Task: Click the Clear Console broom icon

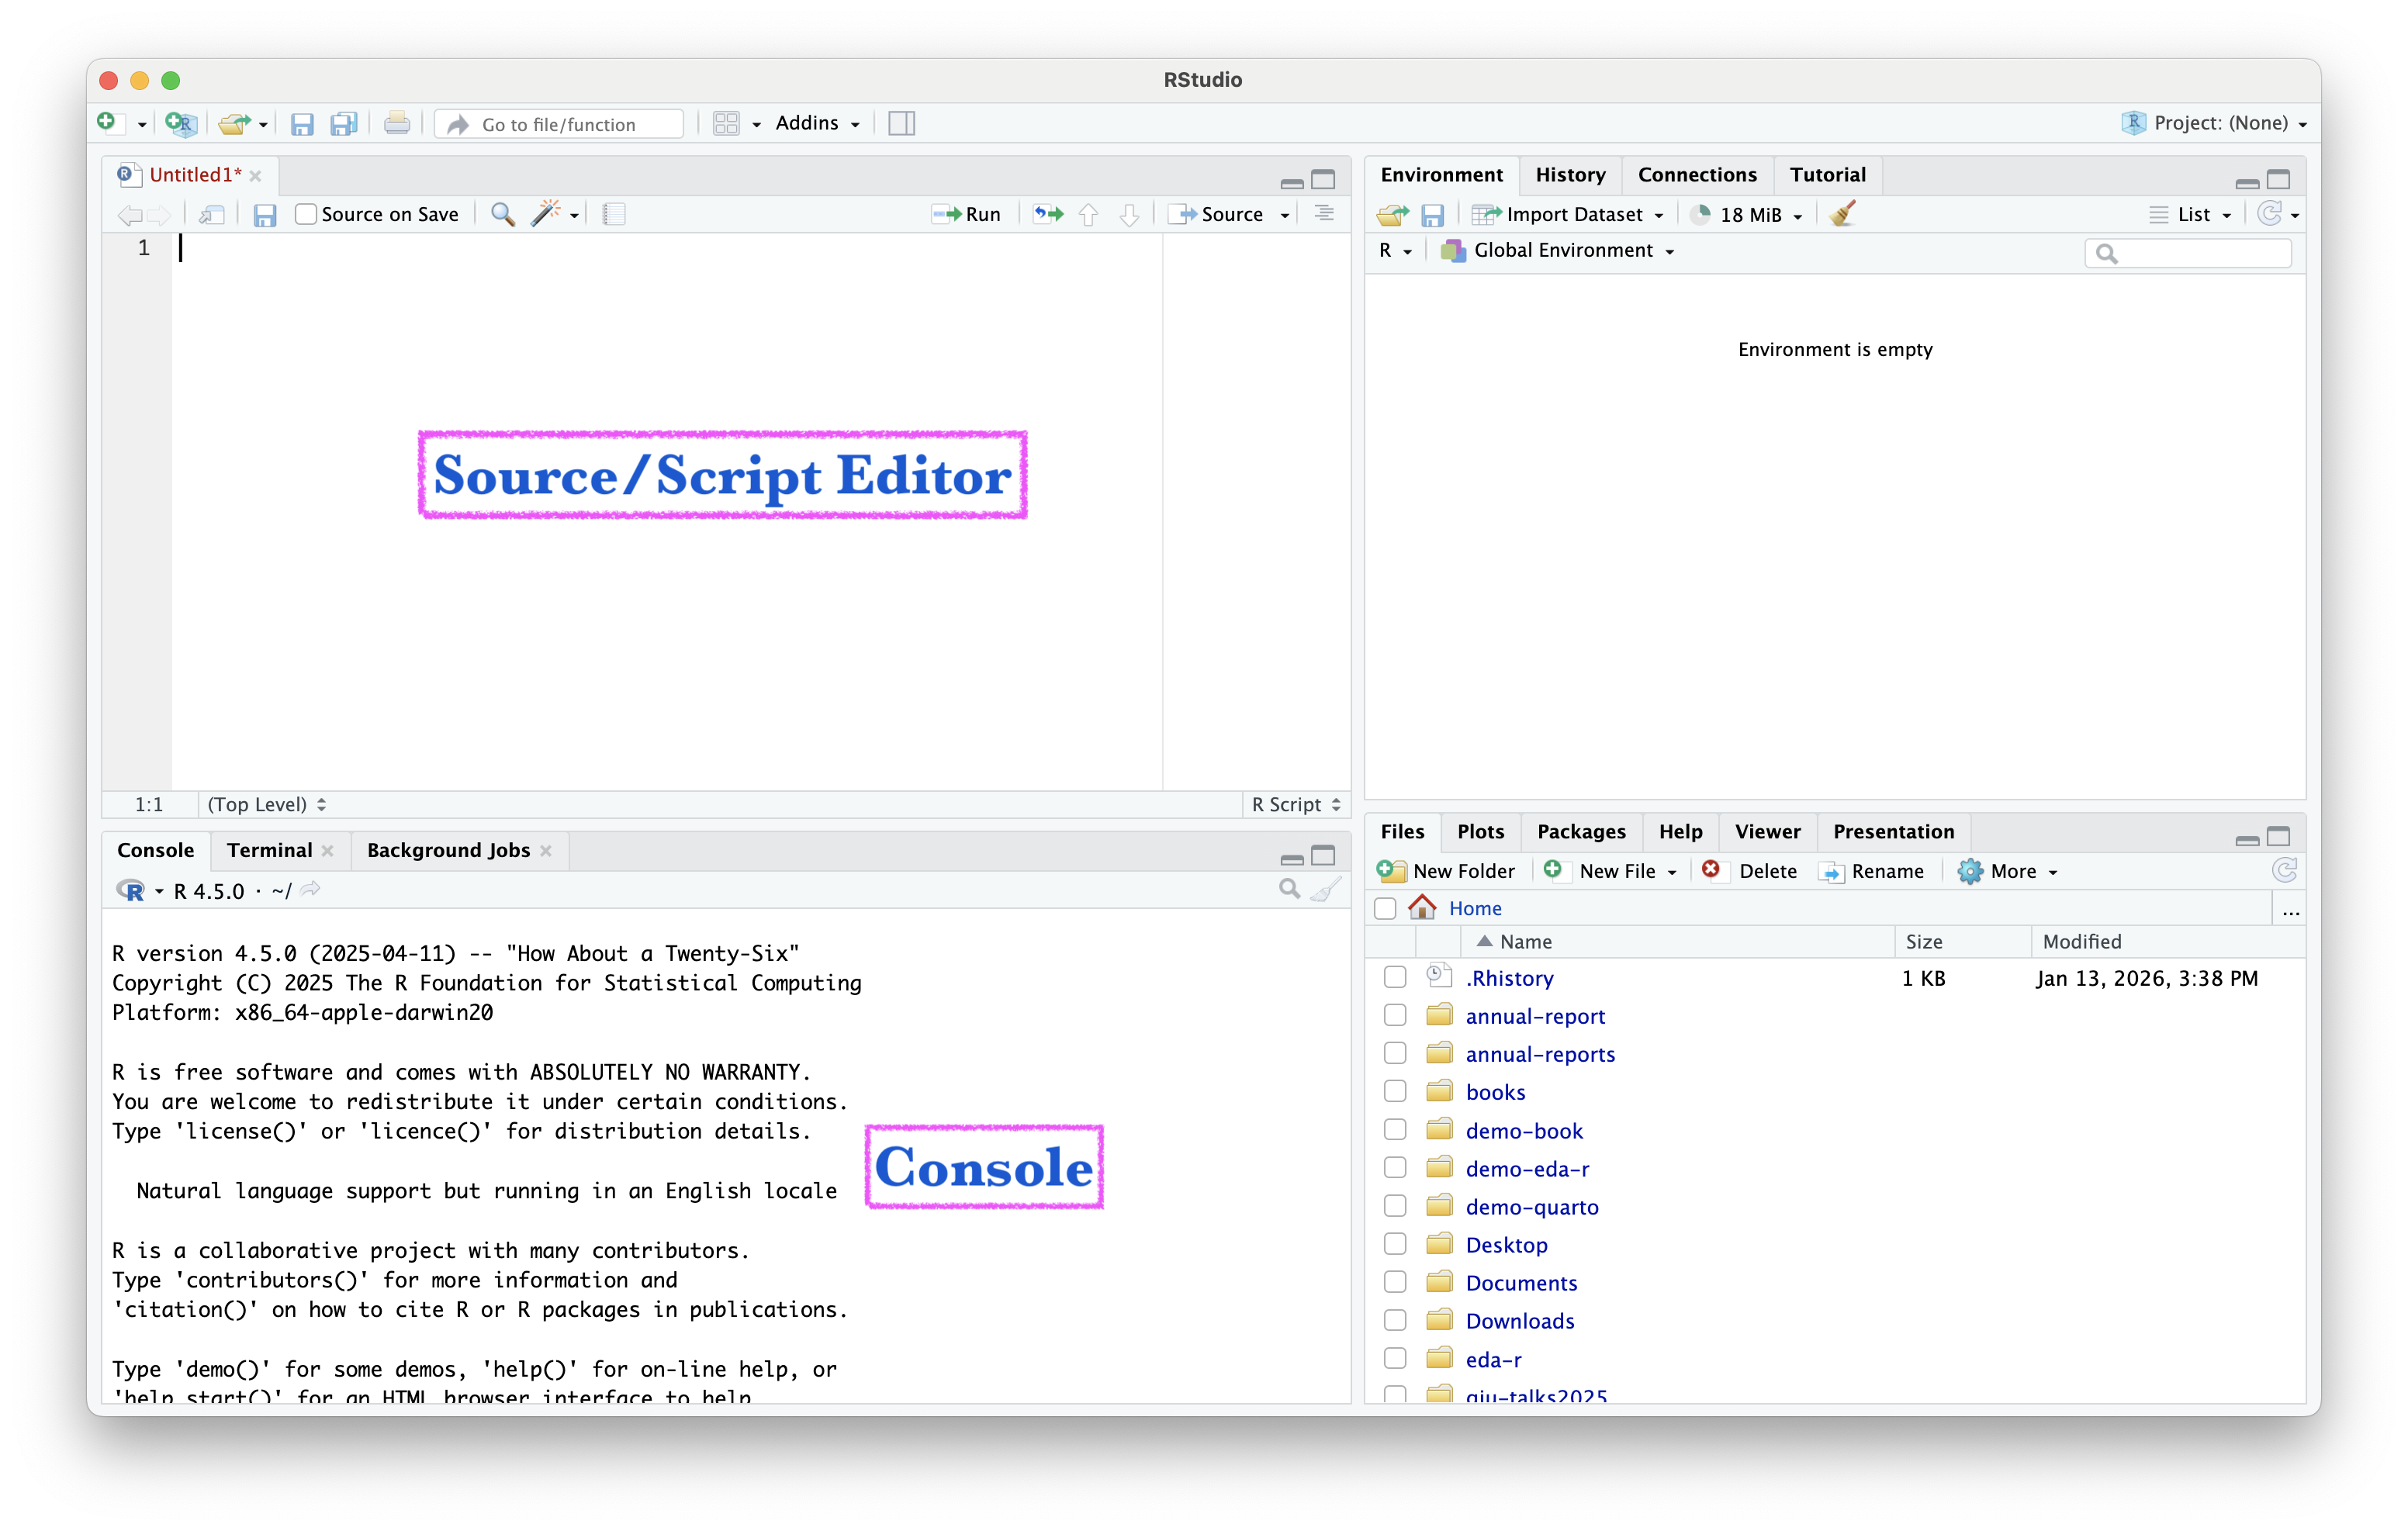Action: pos(1325,890)
